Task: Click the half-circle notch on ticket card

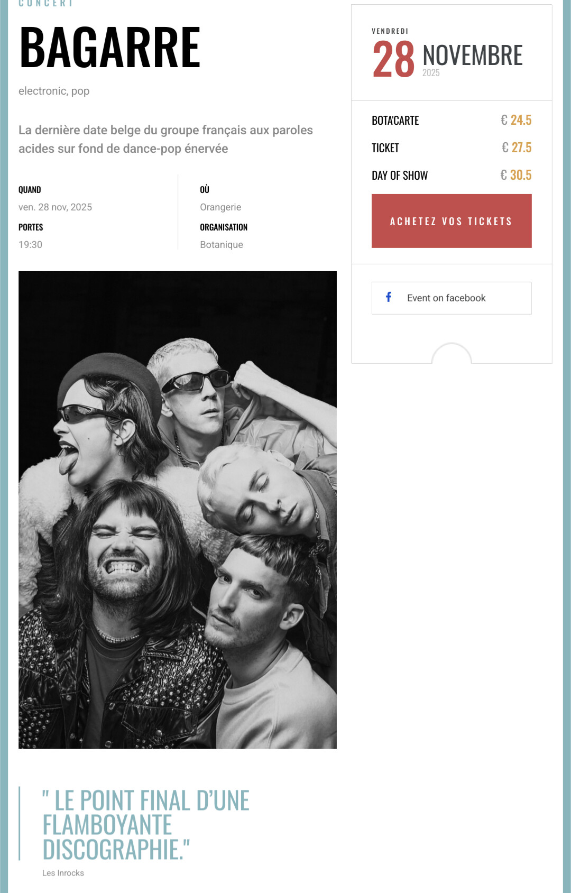Action: (x=452, y=353)
